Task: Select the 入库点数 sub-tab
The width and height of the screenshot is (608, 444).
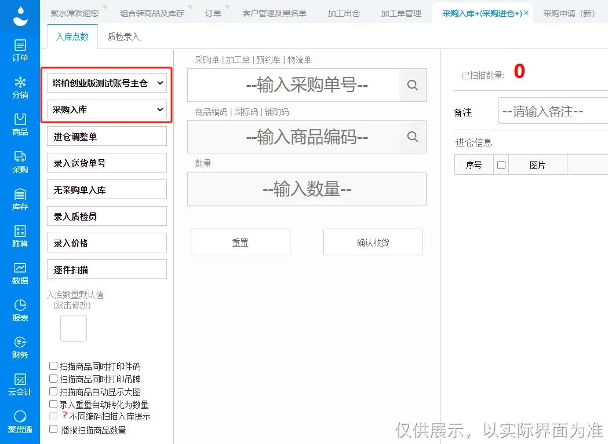Action: point(72,36)
